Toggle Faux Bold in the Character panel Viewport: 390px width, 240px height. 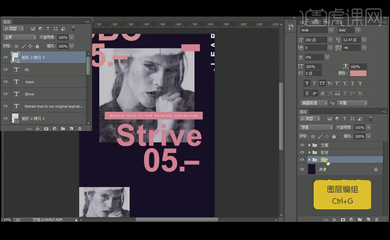click(x=307, y=83)
